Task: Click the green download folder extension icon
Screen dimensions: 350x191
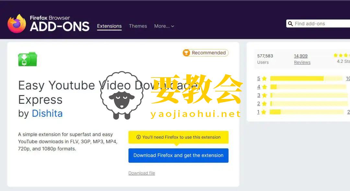Action: tap(28, 59)
